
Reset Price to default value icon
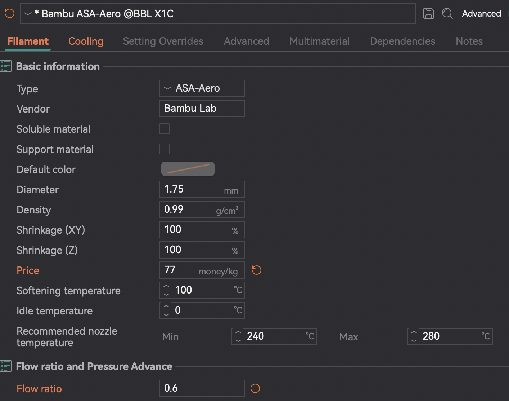[x=256, y=270]
